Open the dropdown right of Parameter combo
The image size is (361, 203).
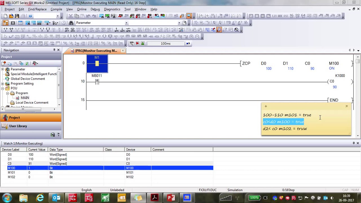179,23
